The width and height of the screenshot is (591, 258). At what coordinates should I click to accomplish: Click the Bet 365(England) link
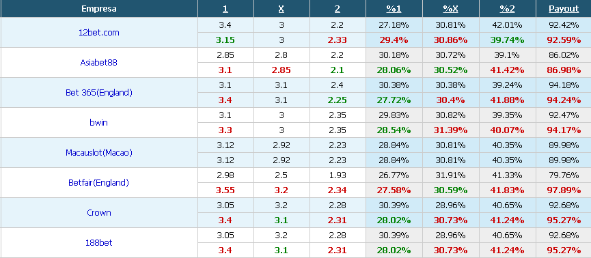99,93
